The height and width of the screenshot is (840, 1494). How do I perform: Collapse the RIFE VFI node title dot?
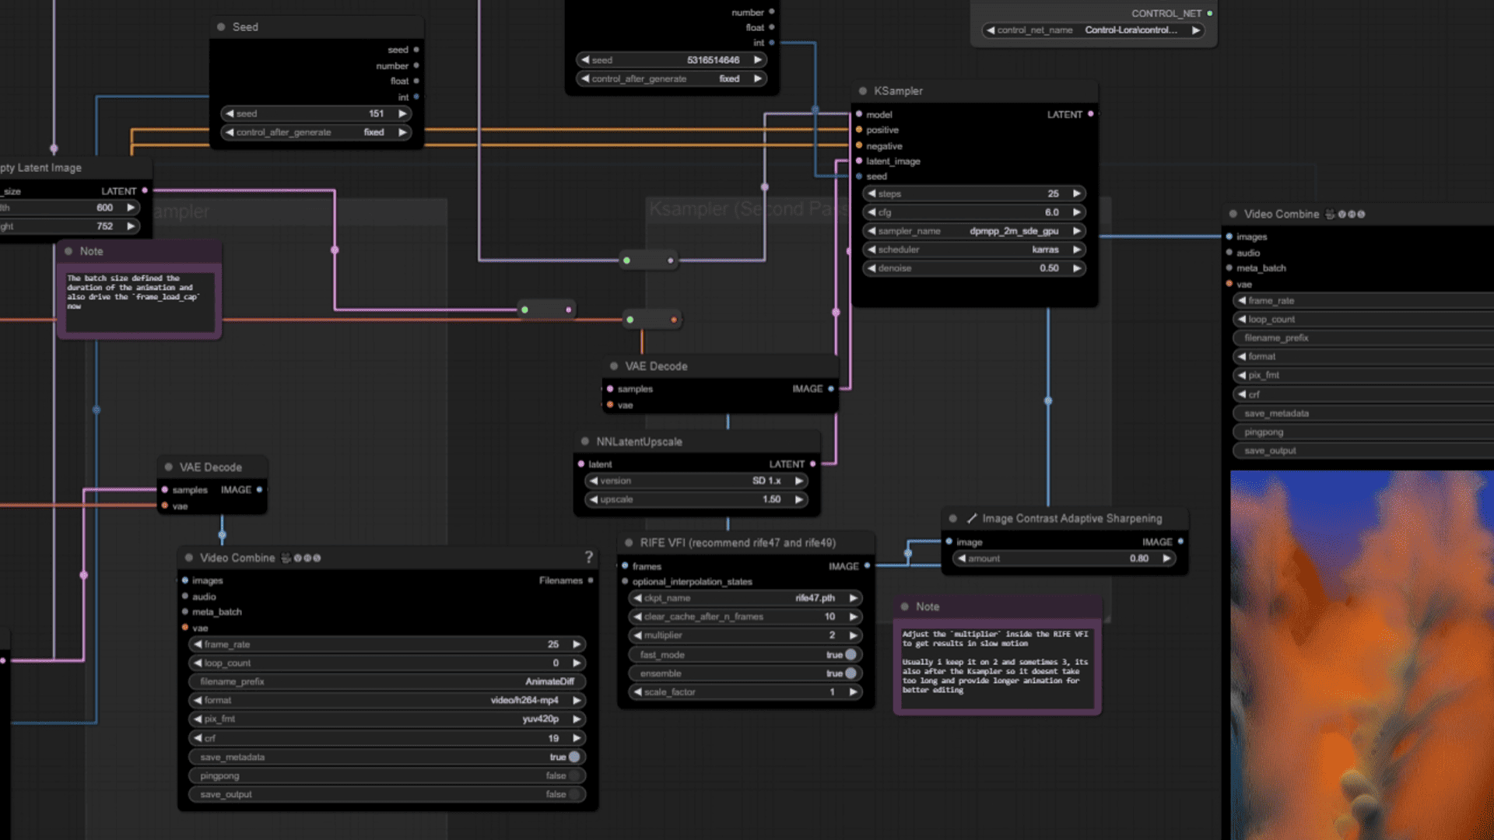[x=629, y=543]
